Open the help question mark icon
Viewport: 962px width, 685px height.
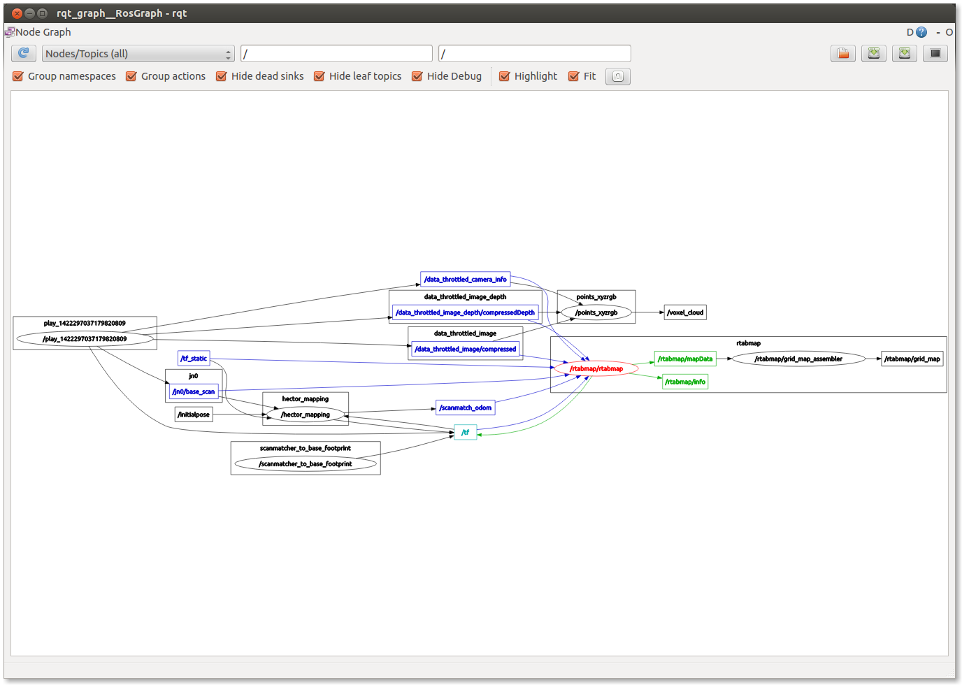[921, 32]
